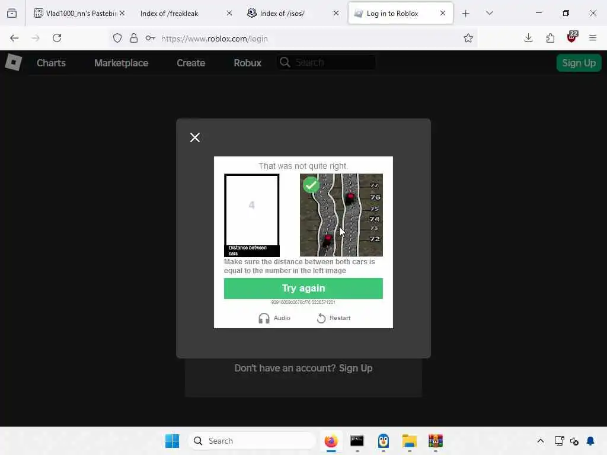
Task: Click the cars road puzzle image
Action: point(341,214)
